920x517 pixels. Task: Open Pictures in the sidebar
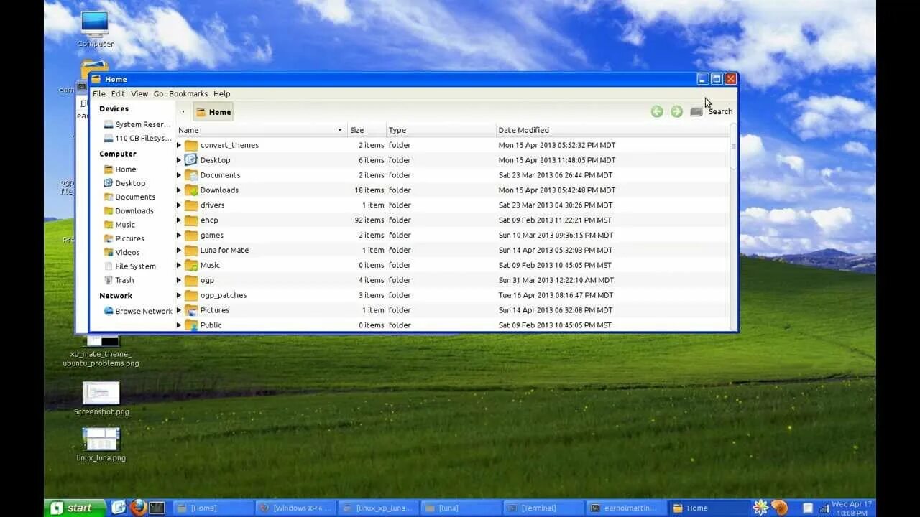pos(124,238)
